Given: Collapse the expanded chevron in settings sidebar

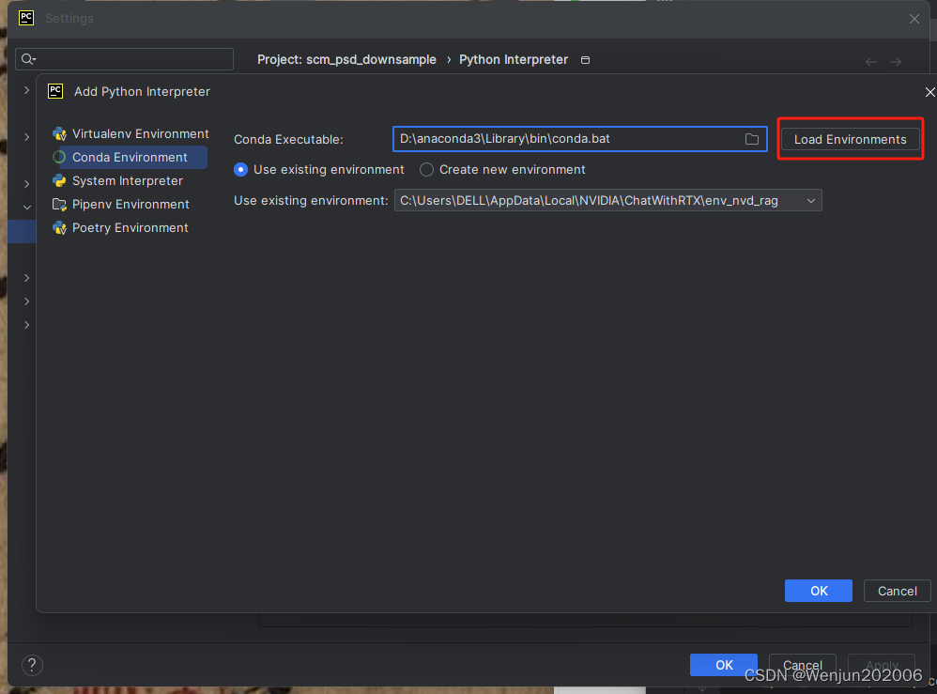Looking at the screenshot, I should 26,207.
